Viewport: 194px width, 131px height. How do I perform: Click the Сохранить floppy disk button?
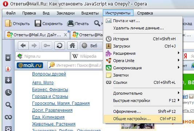point(48,23)
